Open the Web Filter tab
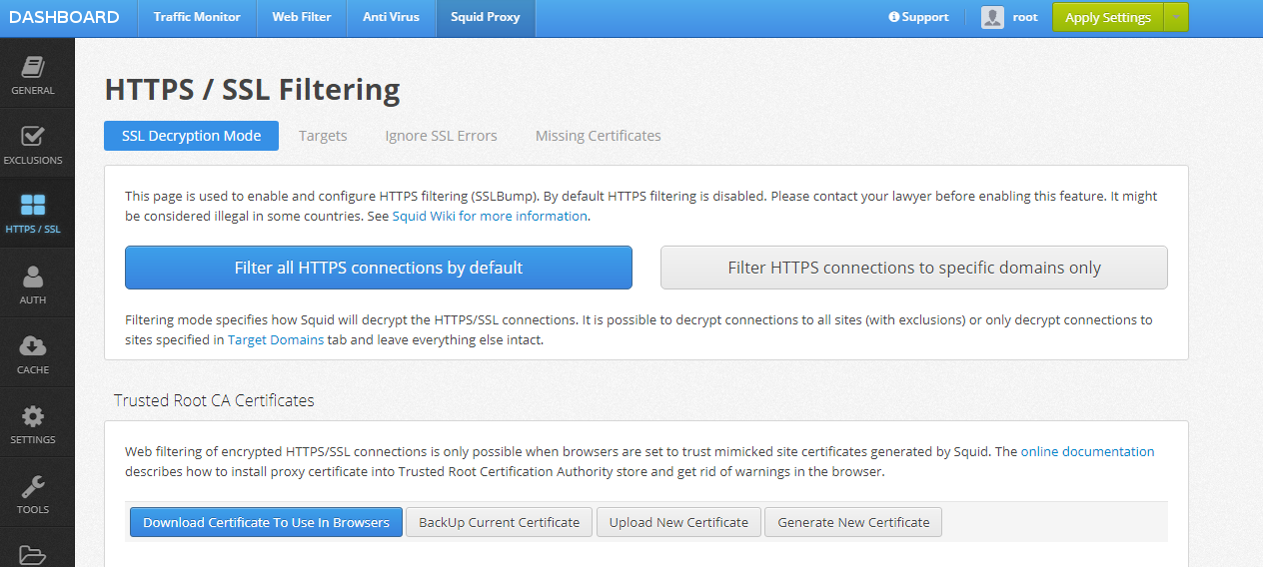 pyautogui.click(x=302, y=17)
